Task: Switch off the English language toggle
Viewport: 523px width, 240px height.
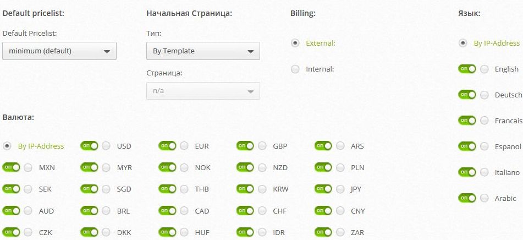Action: pos(467,69)
